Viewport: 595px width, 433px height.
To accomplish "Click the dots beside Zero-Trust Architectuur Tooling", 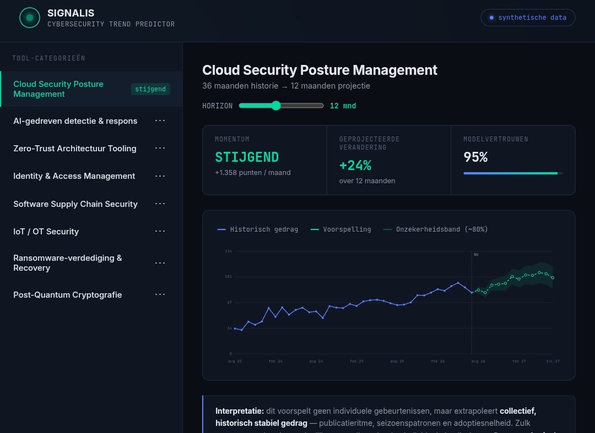I will coord(160,148).
